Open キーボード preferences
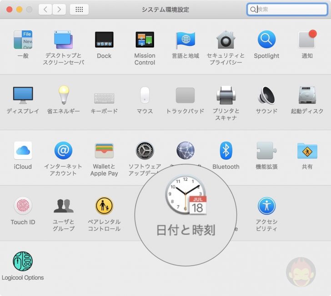 [x=104, y=98]
